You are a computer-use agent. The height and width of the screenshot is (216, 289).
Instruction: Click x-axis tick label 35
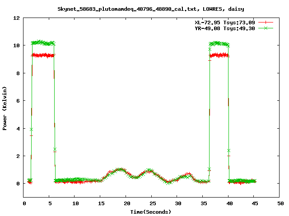tap(204, 203)
